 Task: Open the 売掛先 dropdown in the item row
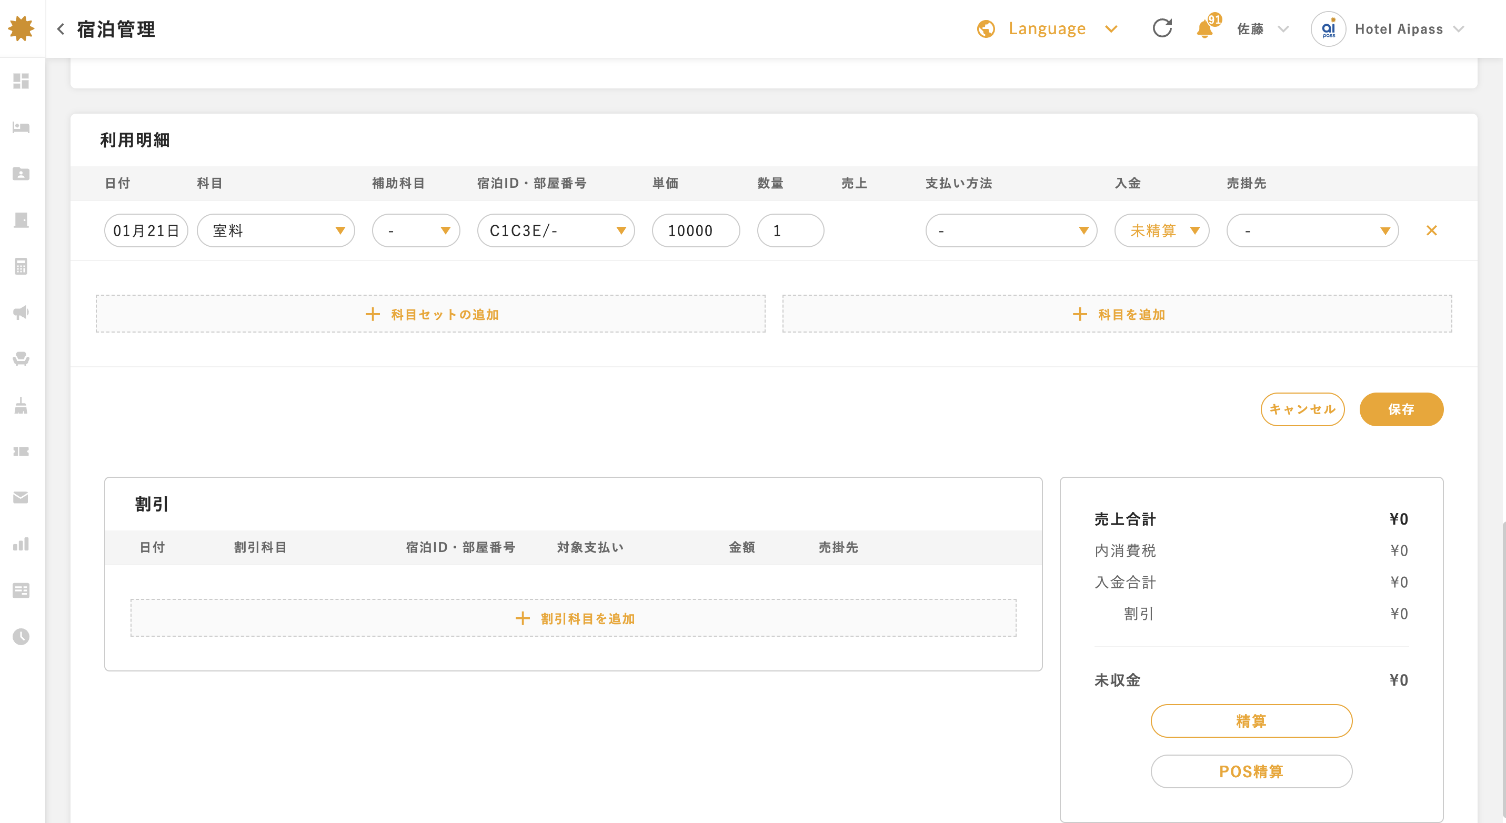click(x=1312, y=230)
